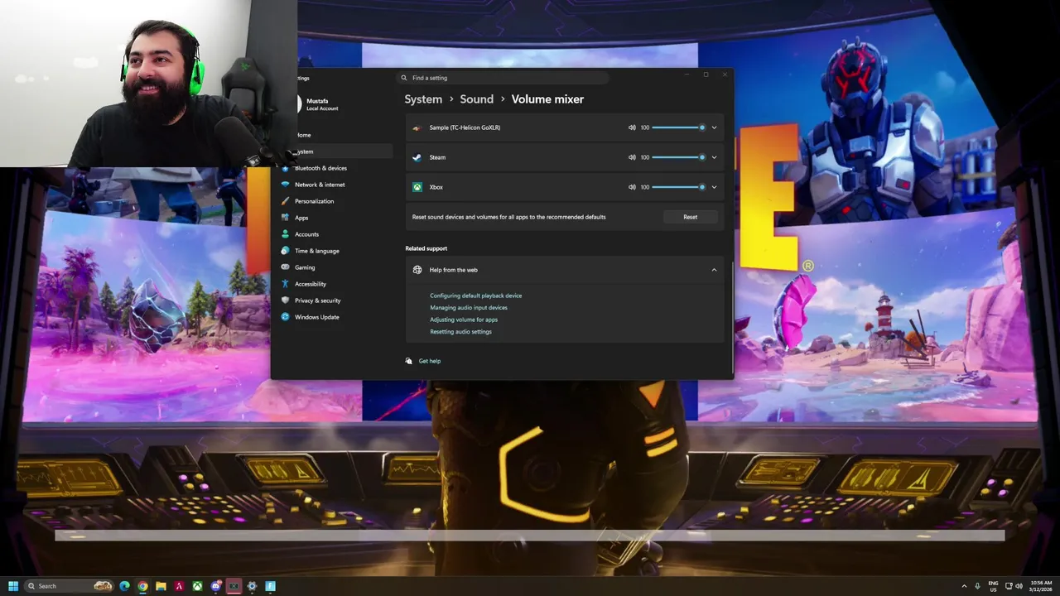Click the Reset button
This screenshot has height=596, width=1060.
(690, 217)
